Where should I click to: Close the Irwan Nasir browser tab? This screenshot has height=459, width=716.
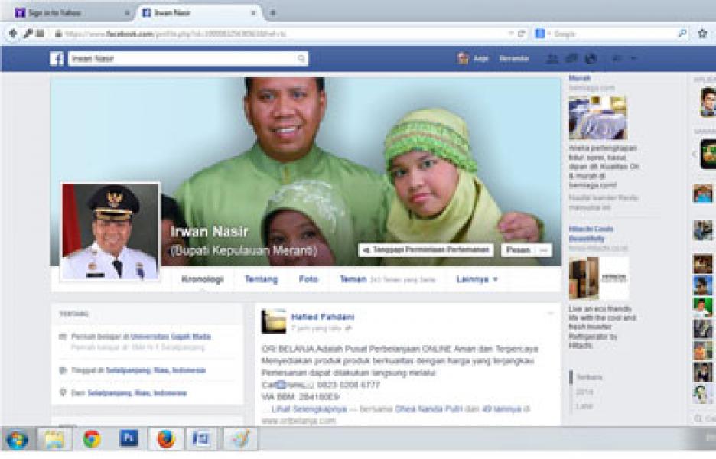(253, 13)
